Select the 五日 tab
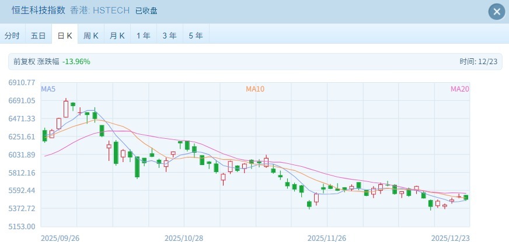 [x=39, y=36]
